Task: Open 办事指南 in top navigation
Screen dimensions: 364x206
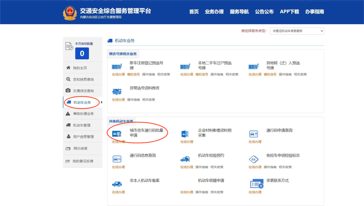Action: click(314, 12)
